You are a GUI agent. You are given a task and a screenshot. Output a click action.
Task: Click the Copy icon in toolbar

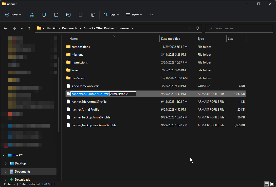coord(44,15)
